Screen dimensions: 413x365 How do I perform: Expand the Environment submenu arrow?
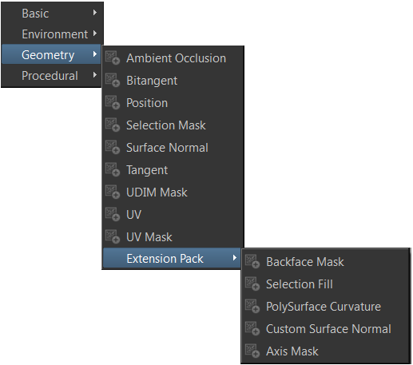[95, 34]
